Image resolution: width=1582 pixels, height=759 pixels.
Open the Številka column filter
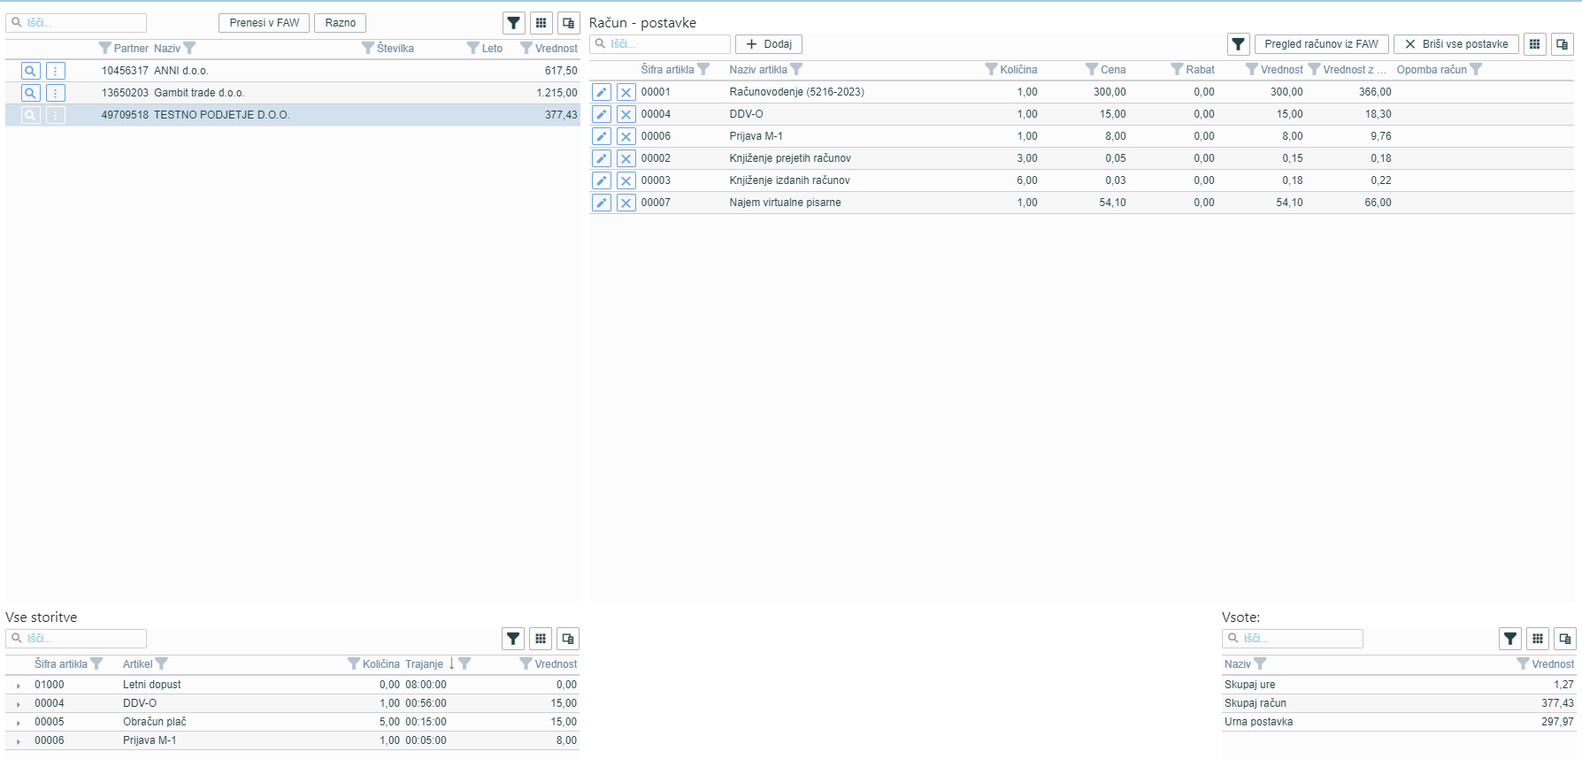tap(367, 48)
